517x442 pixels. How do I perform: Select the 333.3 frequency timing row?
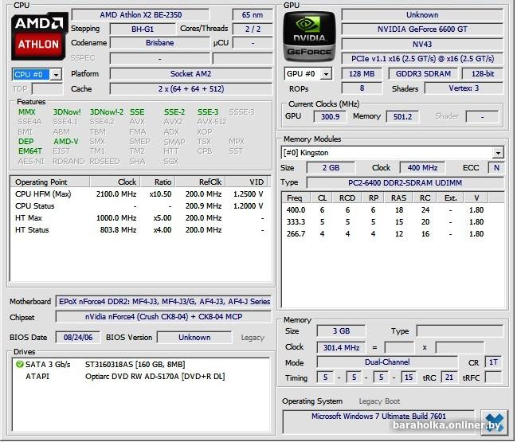tap(393, 222)
